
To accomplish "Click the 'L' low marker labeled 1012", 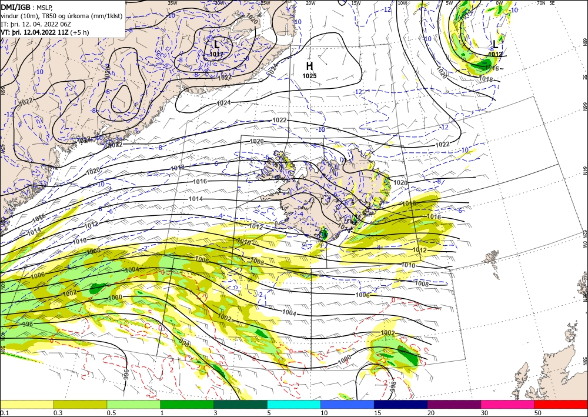I will tap(495, 45).
